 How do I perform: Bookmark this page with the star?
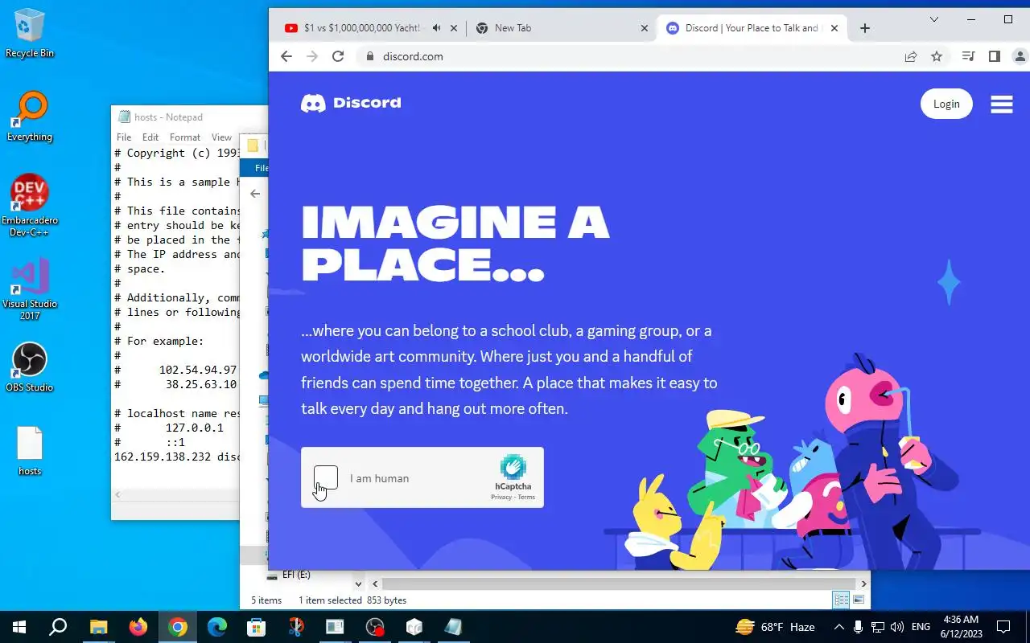[x=937, y=56]
